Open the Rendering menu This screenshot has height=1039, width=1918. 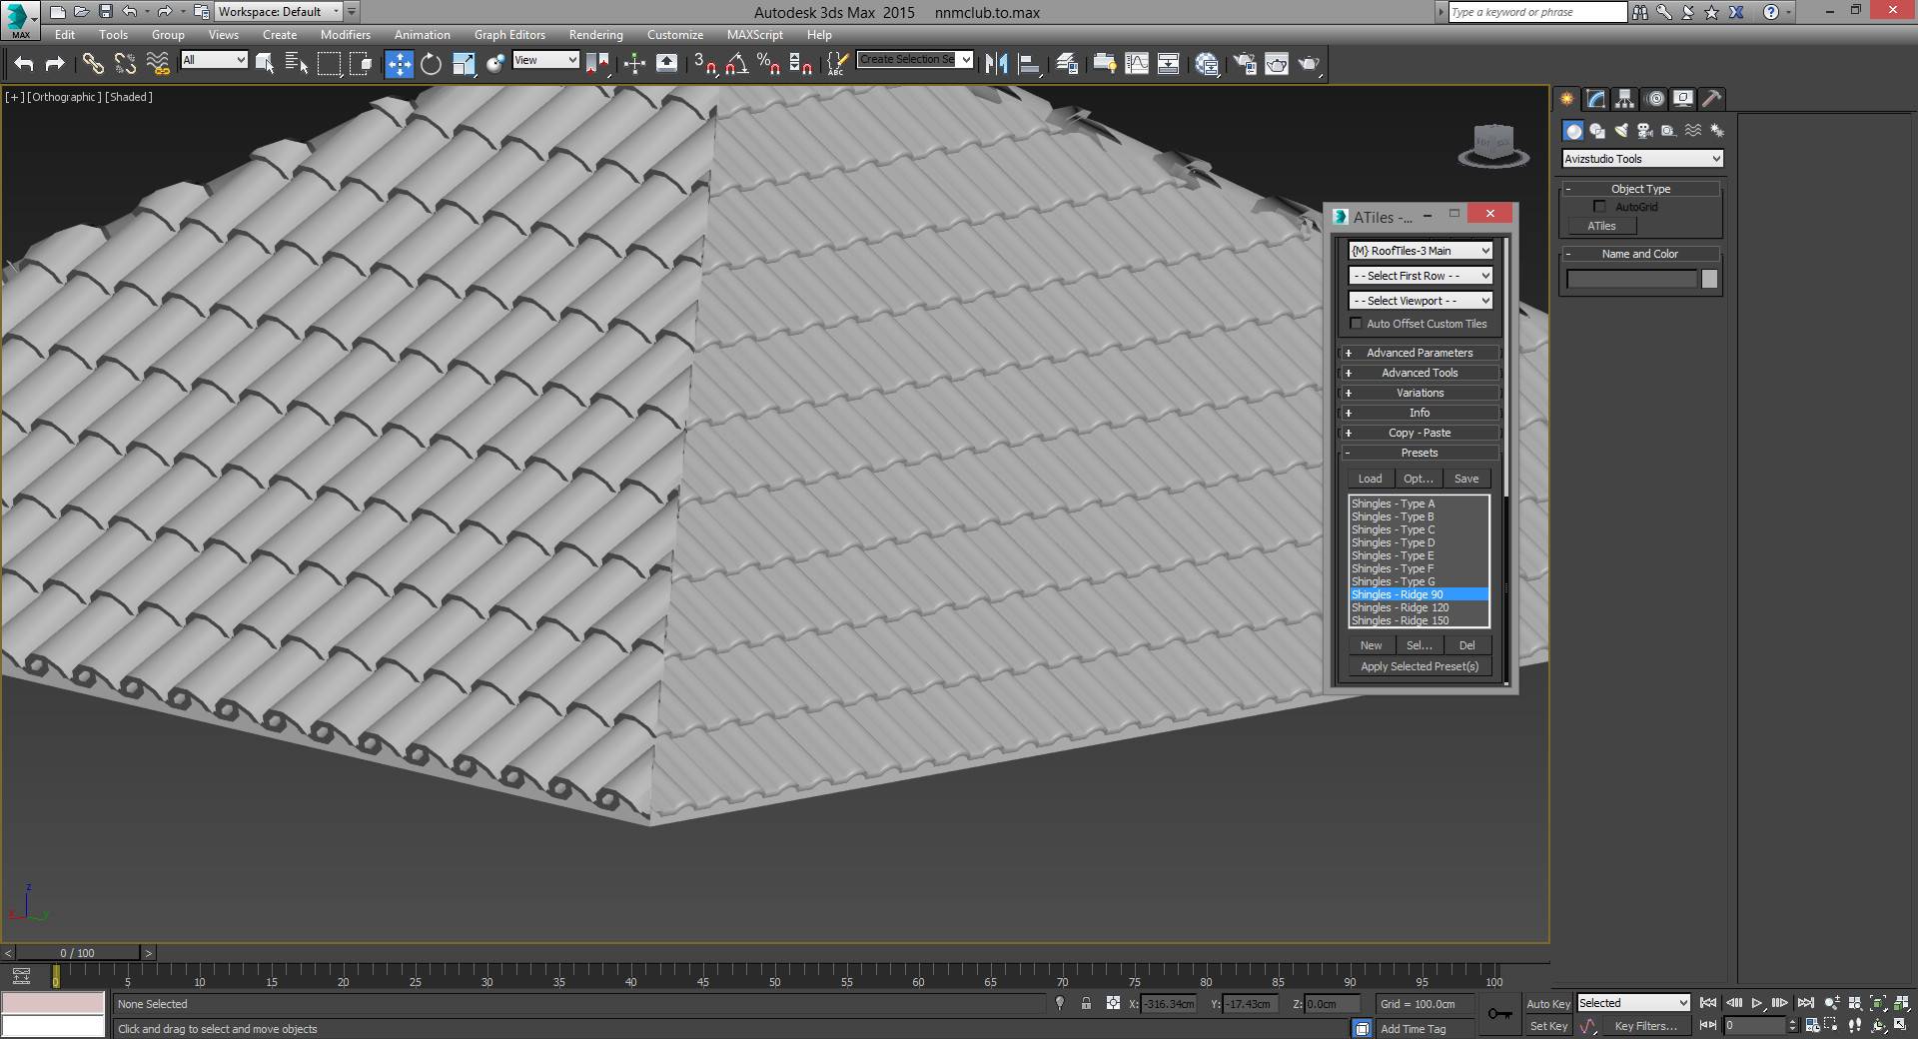pyautogui.click(x=595, y=35)
